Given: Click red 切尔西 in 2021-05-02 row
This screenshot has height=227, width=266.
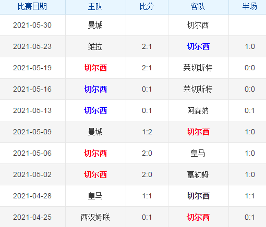Looking at the screenshot, I should [x=95, y=174].
